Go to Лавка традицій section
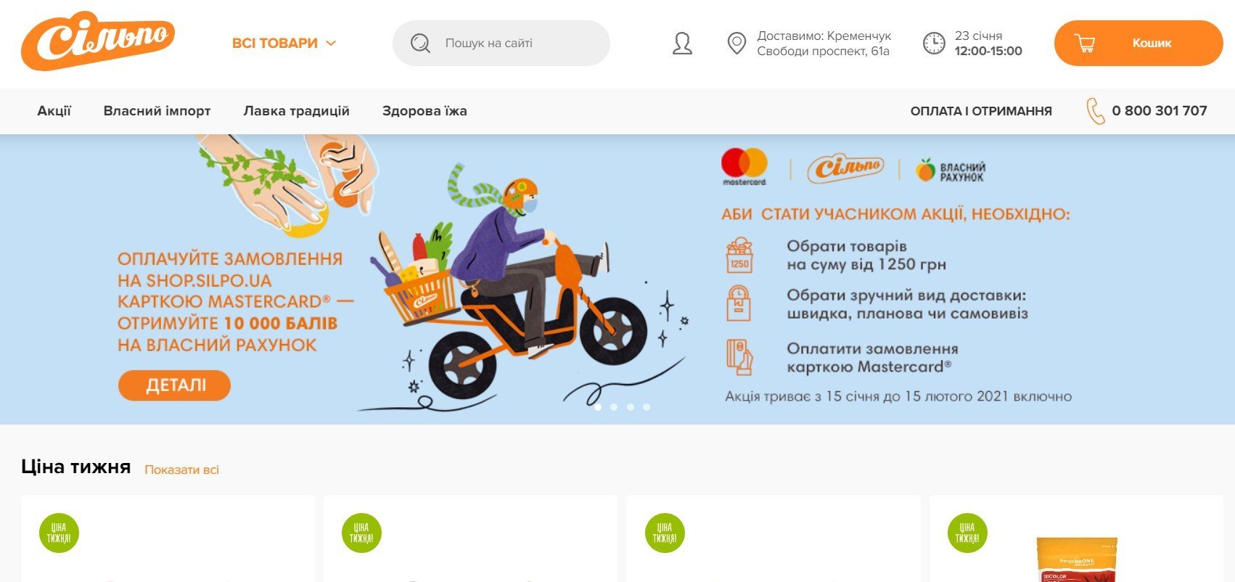The width and height of the screenshot is (1235, 582). 296,111
